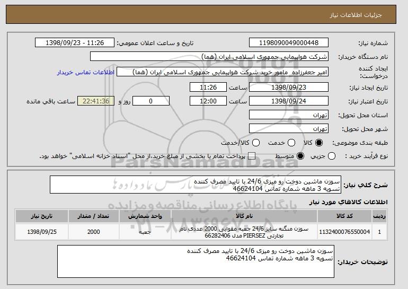
Task: Click the validity time field 12:00
Action: pos(208,101)
